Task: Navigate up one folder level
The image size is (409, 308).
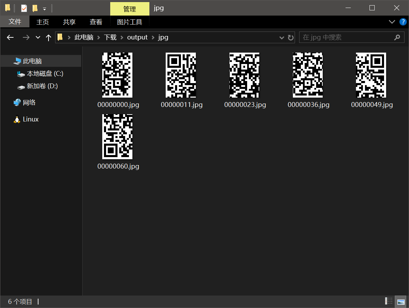Action: tap(49, 37)
